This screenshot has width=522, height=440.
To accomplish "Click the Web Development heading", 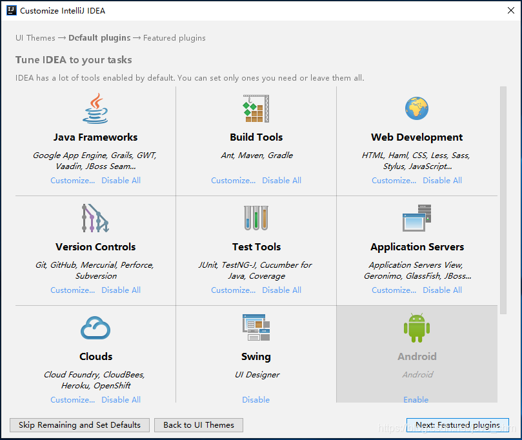I will [x=417, y=137].
